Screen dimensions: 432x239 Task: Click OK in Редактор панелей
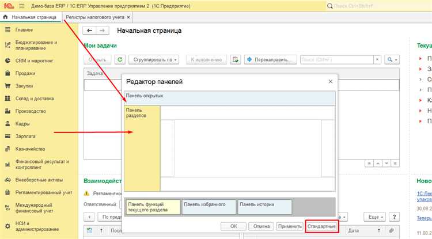(233, 226)
